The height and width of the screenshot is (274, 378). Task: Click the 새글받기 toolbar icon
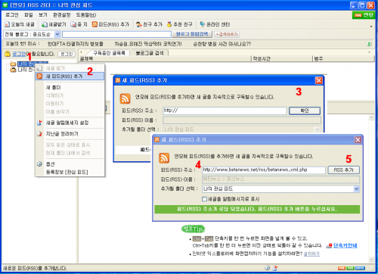[x=45, y=24]
